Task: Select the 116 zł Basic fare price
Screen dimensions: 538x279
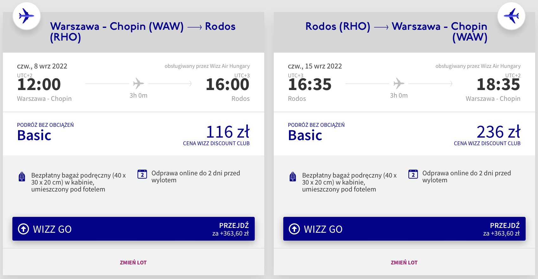Action: pyautogui.click(x=228, y=132)
